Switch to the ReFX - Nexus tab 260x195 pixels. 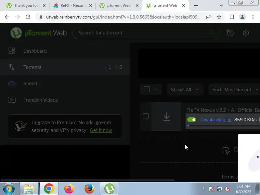pyautogui.click(x=72, y=6)
